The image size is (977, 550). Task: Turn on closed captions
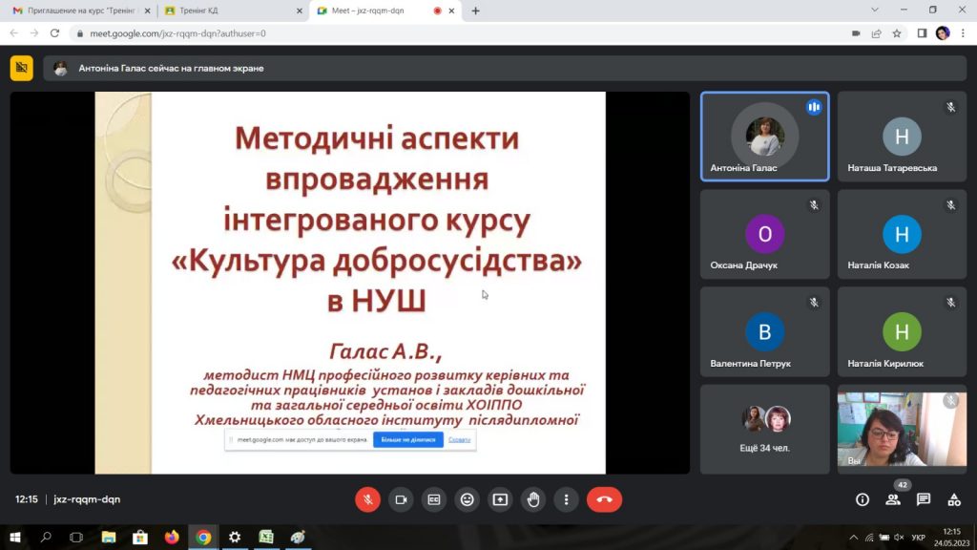tap(434, 499)
